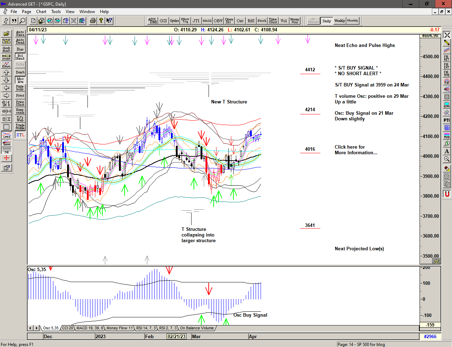The height and width of the screenshot is (347, 452).
Task: Click the 'Click here for More Information' text
Action: (x=356, y=150)
